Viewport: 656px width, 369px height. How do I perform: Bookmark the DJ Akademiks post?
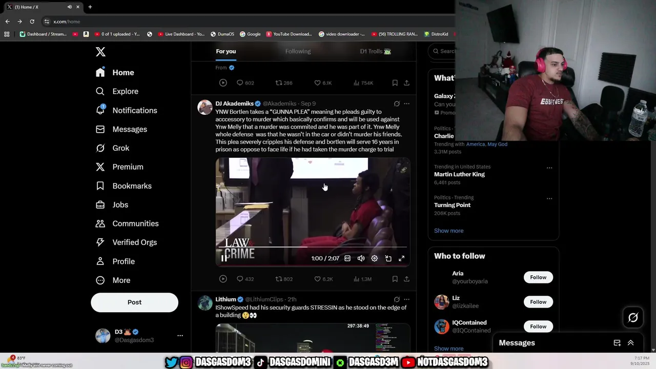click(x=395, y=279)
